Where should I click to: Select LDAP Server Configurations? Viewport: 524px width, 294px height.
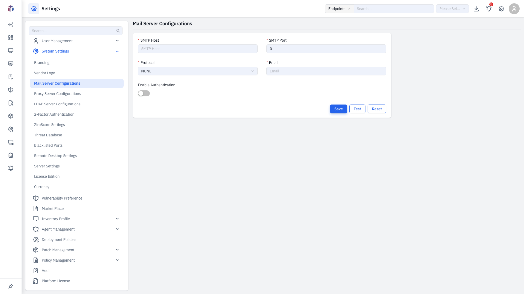click(x=77, y=104)
